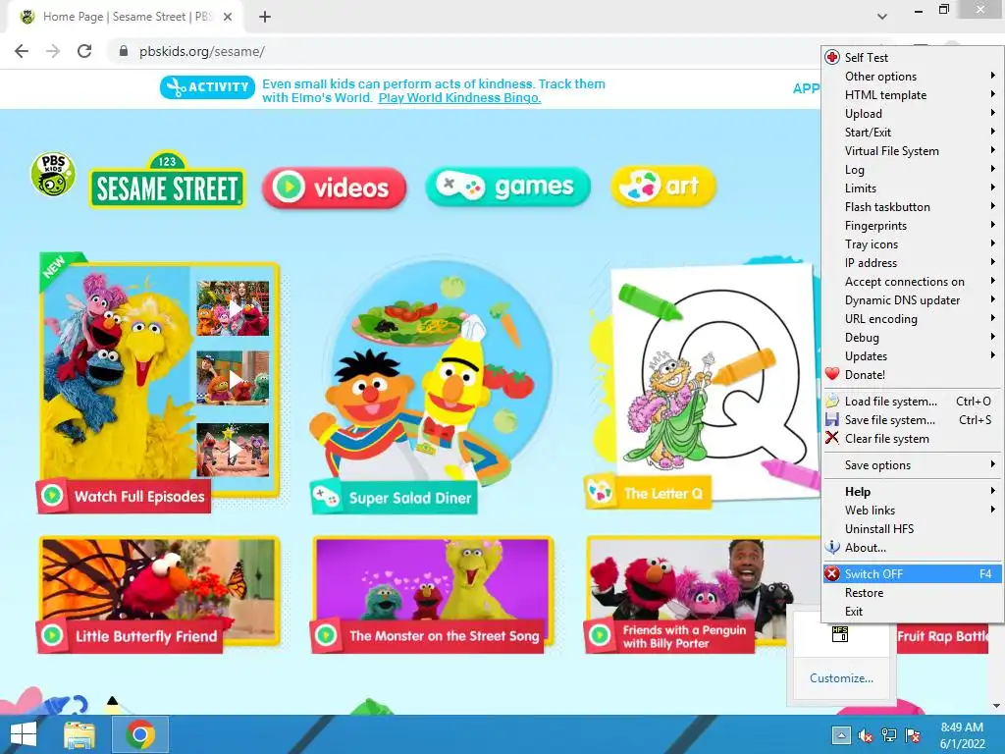Select Start/Exit in the HFS menu
Viewport: 1005px width, 754px height.
[912, 133]
